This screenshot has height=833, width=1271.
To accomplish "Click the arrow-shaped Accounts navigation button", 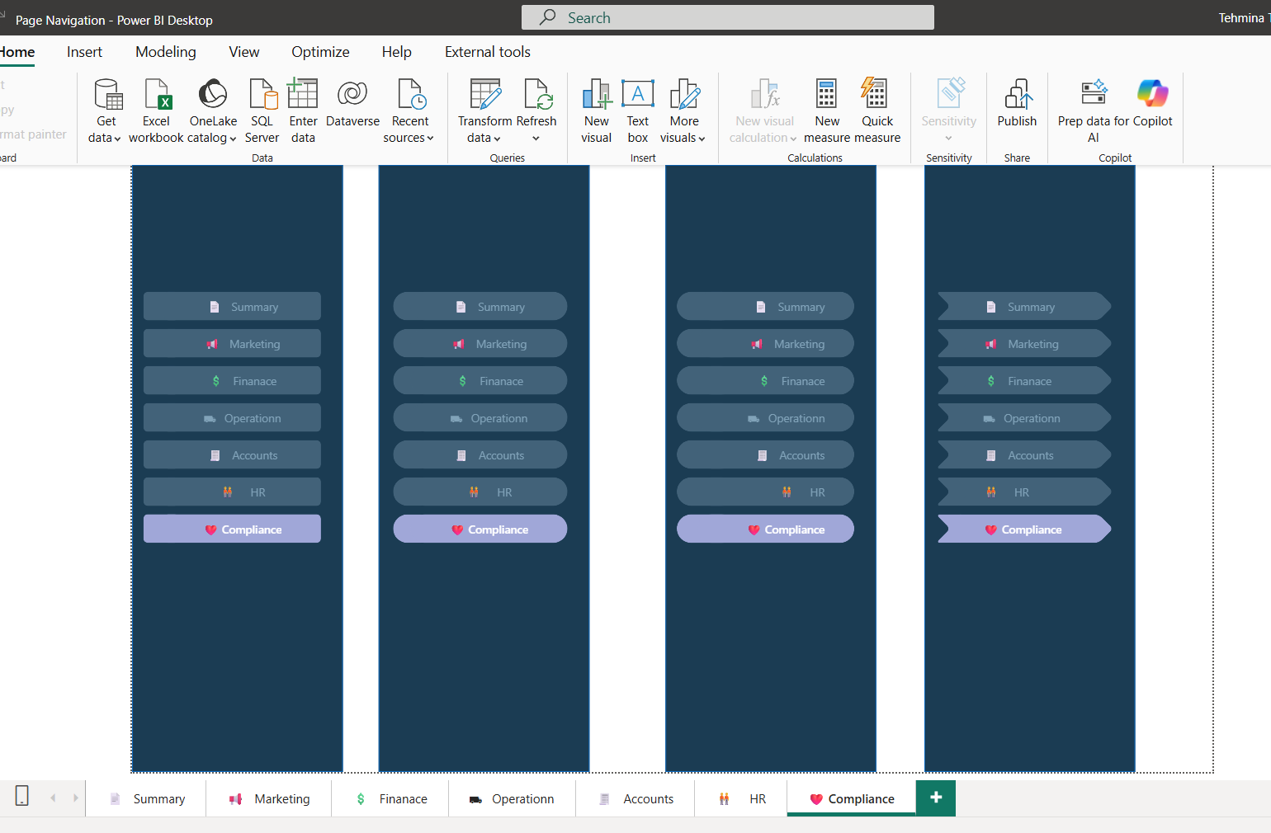I will [1023, 455].
